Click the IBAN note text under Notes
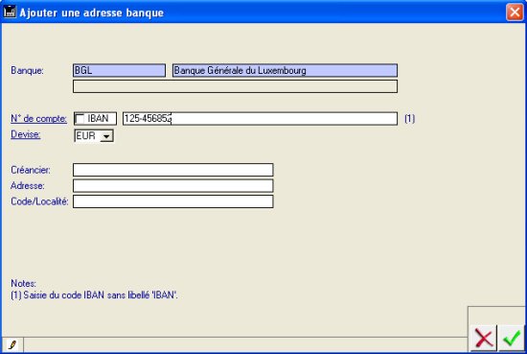 pos(94,295)
